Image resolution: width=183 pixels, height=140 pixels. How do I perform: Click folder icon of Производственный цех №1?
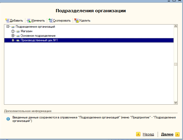tap(18, 40)
